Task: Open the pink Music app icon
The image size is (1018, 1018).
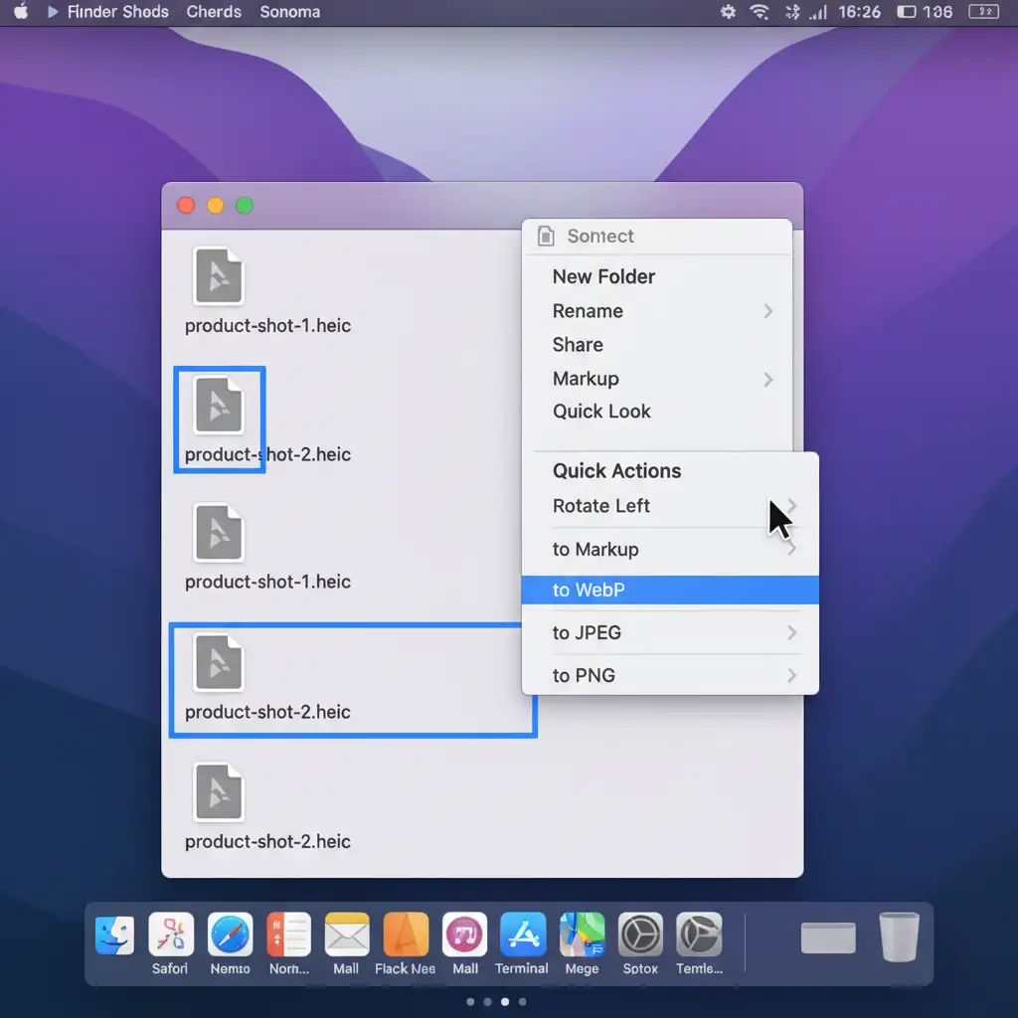Action: [x=464, y=935]
